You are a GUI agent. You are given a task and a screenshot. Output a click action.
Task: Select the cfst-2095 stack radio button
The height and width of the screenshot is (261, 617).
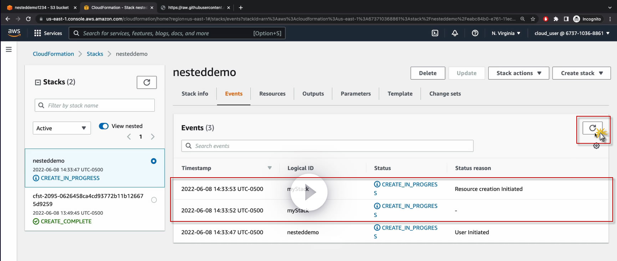[x=154, y=200]
